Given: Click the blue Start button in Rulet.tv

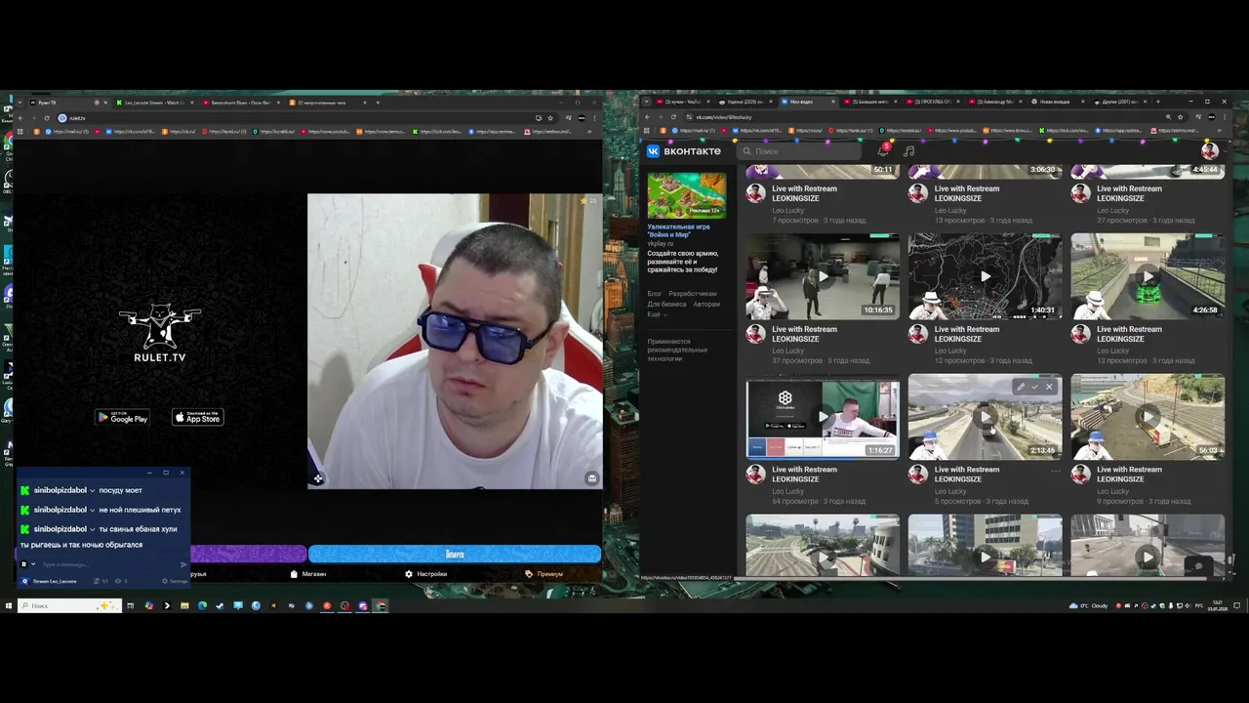Looking at the screenshot, I should tap(455, 554).
